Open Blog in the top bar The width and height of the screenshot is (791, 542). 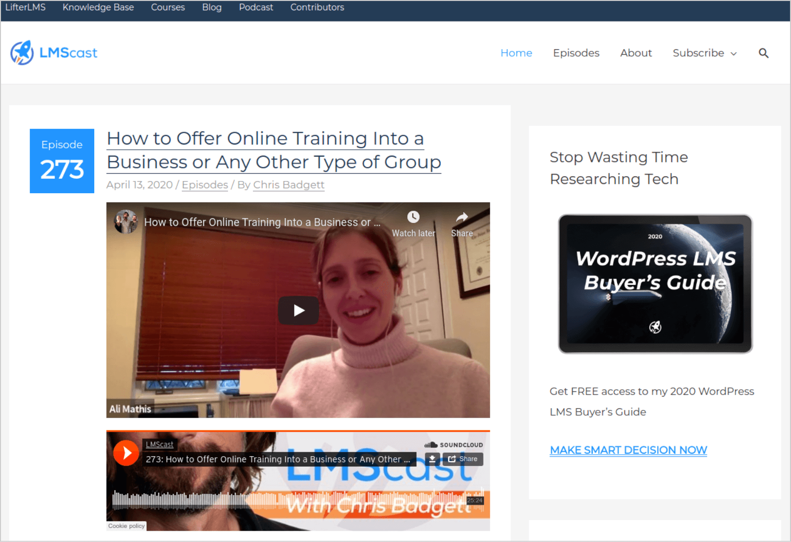click(212, 7)
